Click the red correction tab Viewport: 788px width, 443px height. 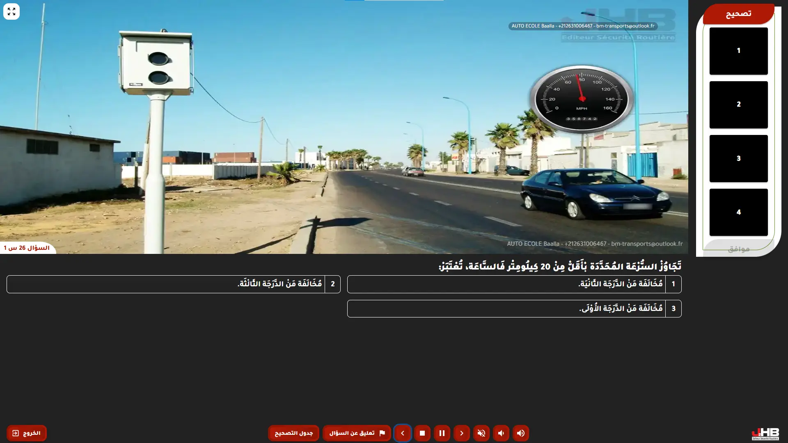point(738,14)
